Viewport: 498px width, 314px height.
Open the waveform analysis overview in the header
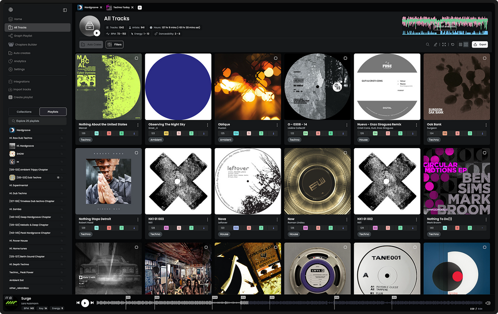(445, 25)
